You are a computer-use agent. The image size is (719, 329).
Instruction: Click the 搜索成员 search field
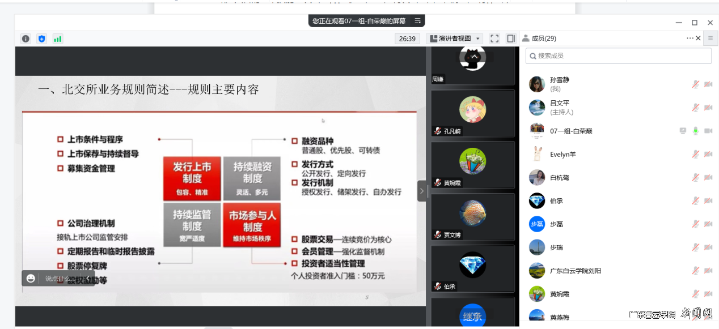(618, 55)
